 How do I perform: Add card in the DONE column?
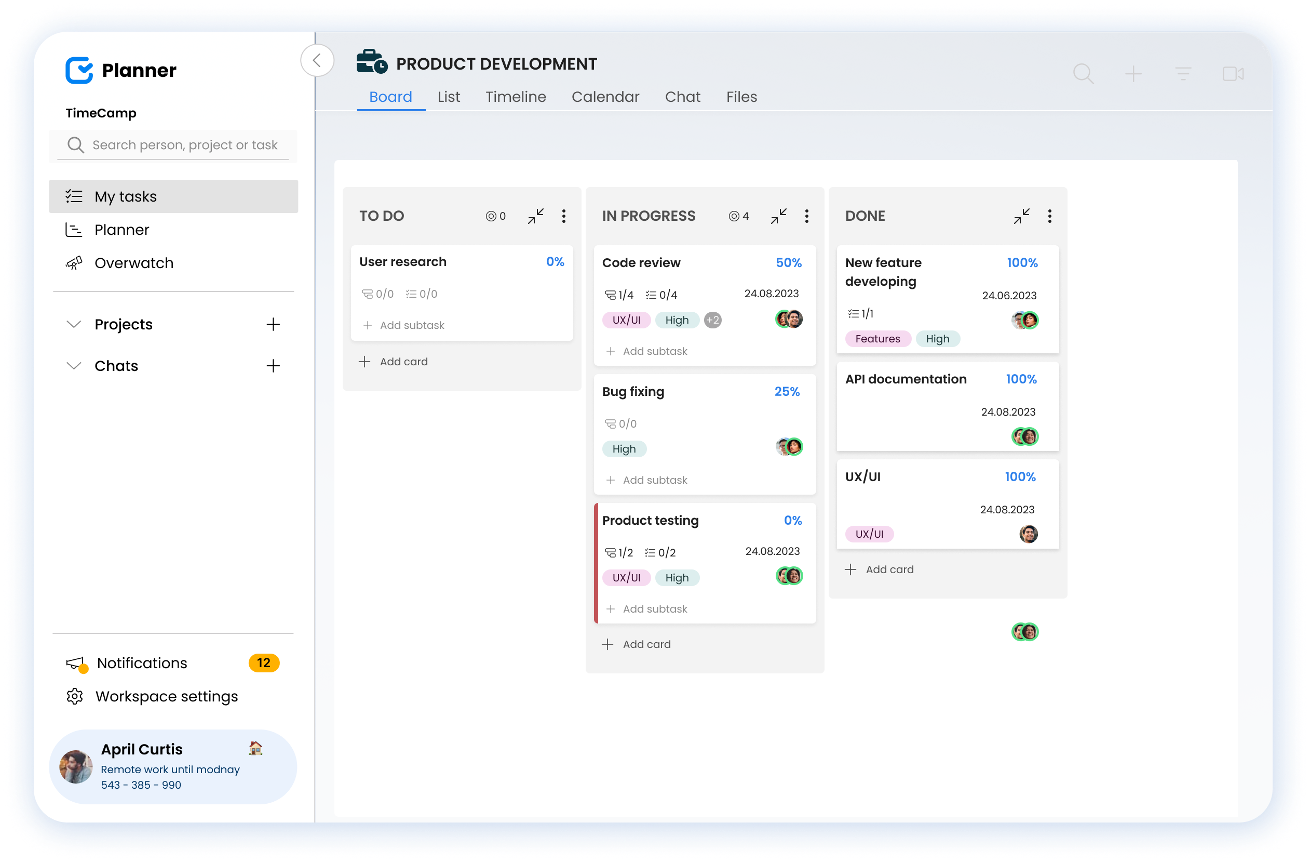click(x=879, y=569)
